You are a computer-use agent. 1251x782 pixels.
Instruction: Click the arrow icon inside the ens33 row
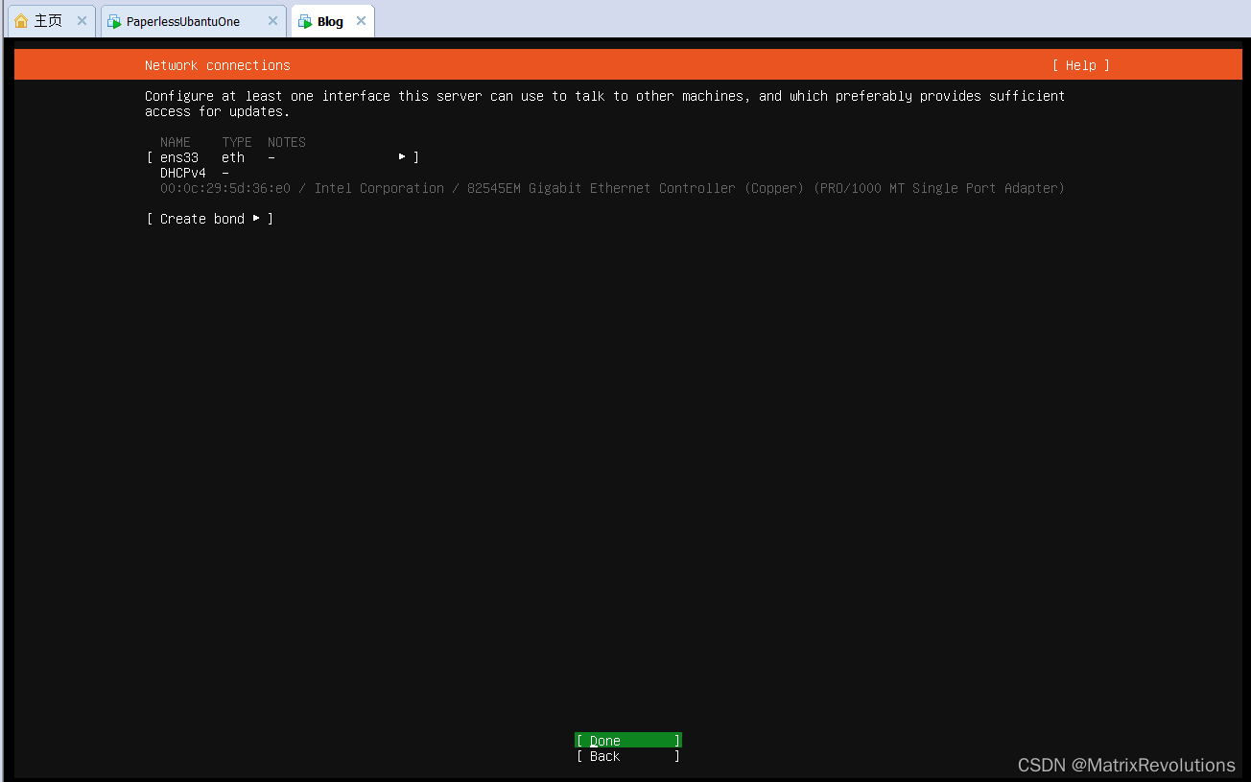tap(401, 156)
